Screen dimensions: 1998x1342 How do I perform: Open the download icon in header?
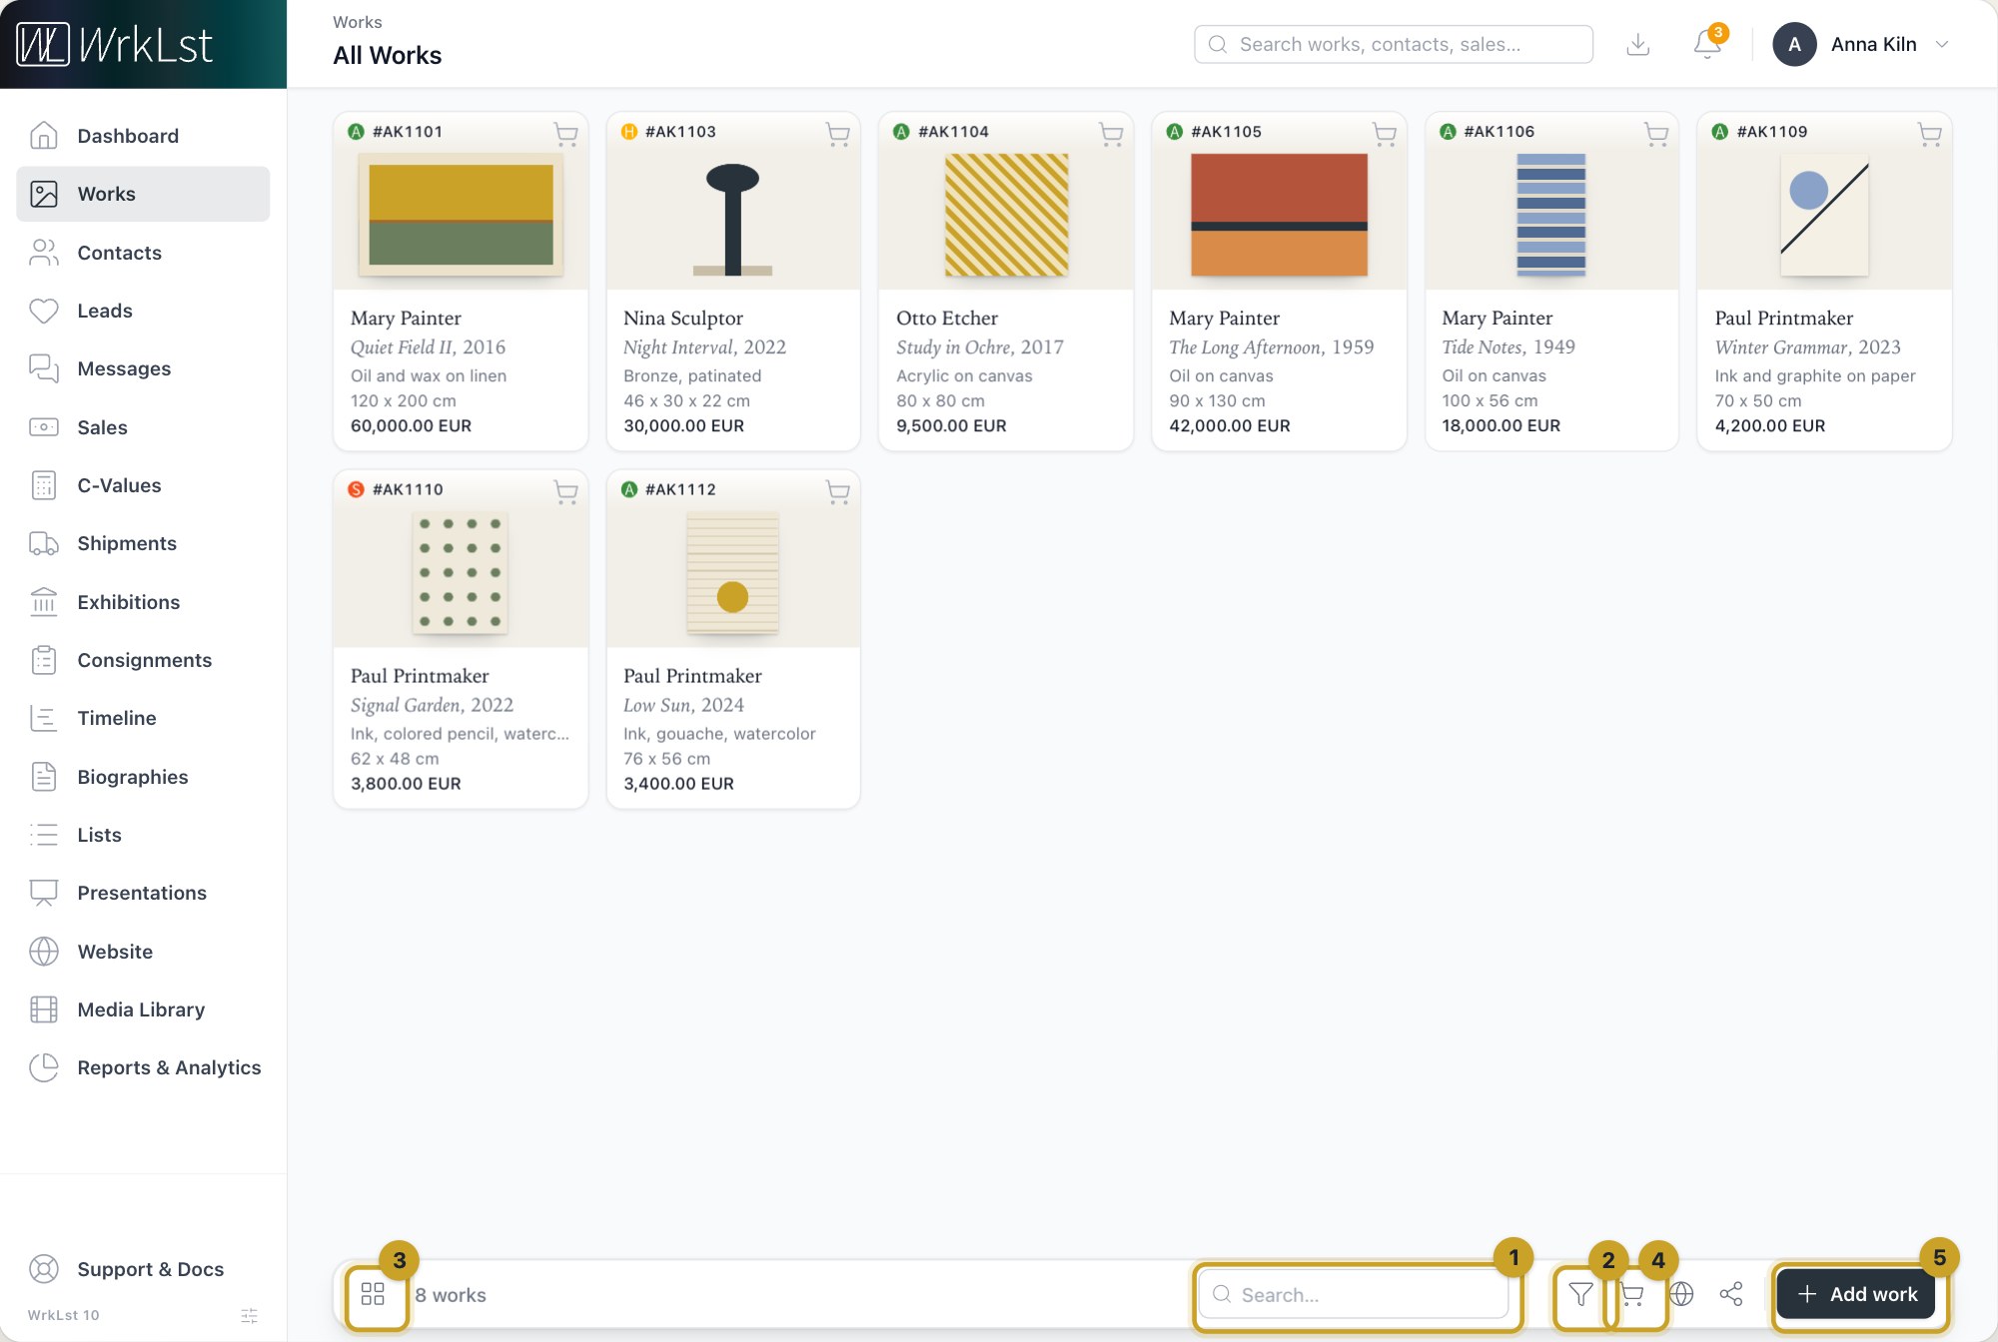click(x=1638, y=44)
